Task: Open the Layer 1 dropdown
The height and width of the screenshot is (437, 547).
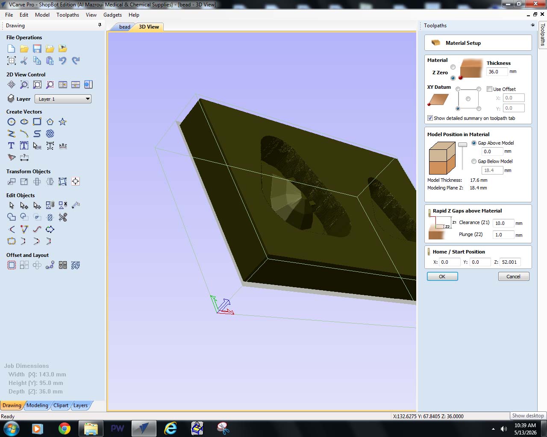Action: click(x=63, y=99)
